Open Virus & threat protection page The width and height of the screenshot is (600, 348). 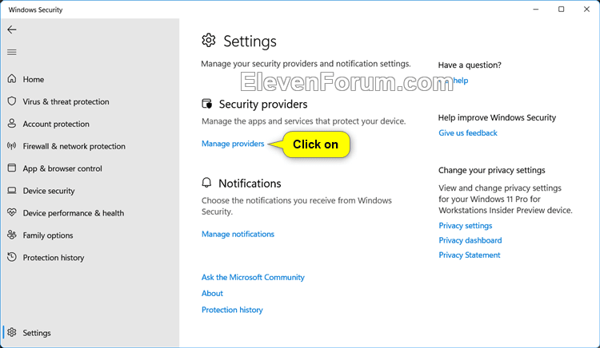tap(66, 101)
